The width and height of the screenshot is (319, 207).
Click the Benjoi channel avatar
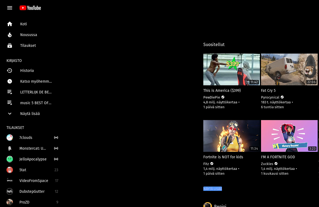pos(208,205)
